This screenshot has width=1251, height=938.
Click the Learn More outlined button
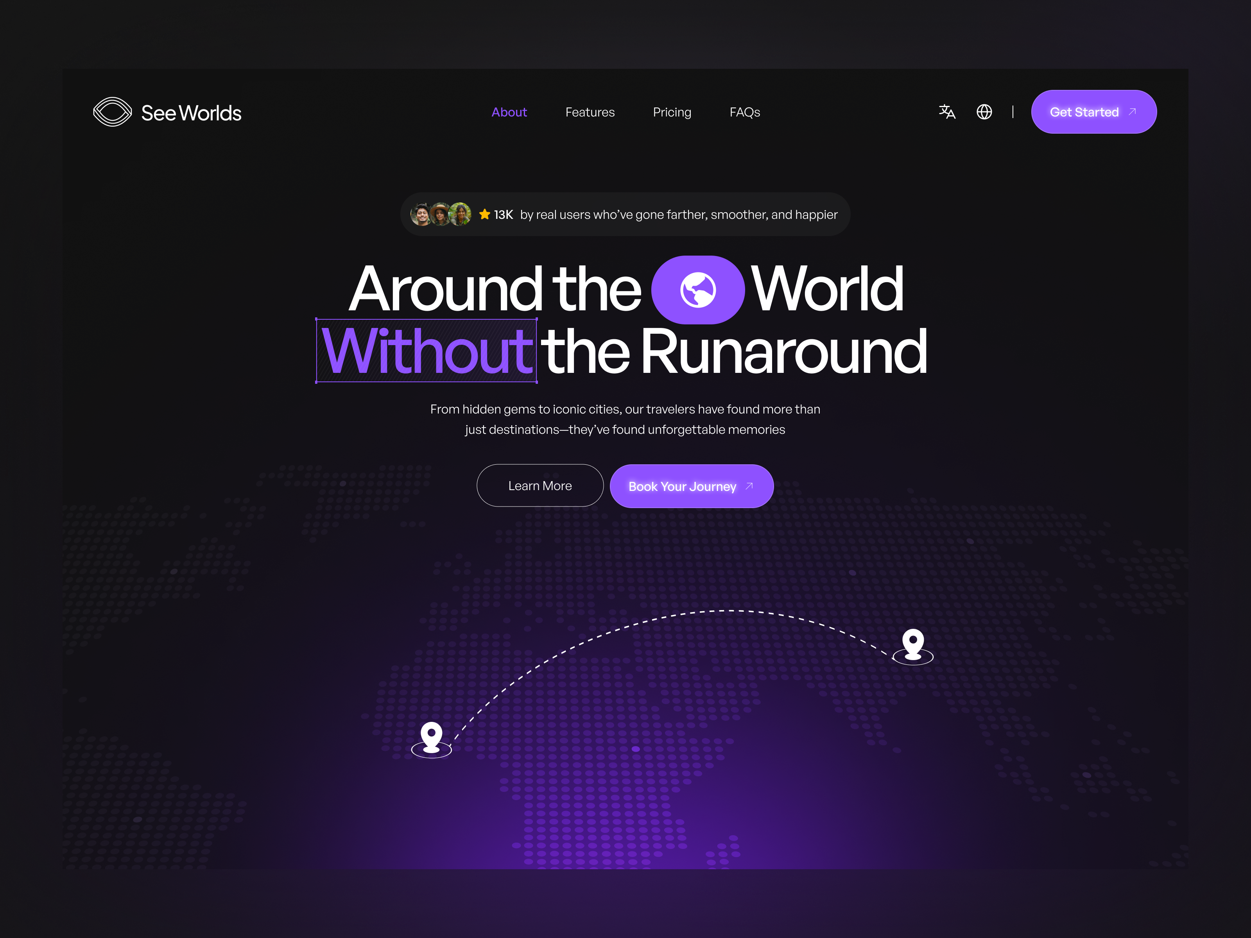[x=539, y=486]
